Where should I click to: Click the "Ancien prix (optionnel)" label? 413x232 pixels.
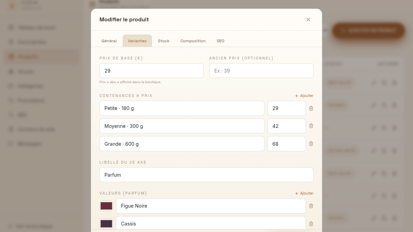[x=241, y=58]
